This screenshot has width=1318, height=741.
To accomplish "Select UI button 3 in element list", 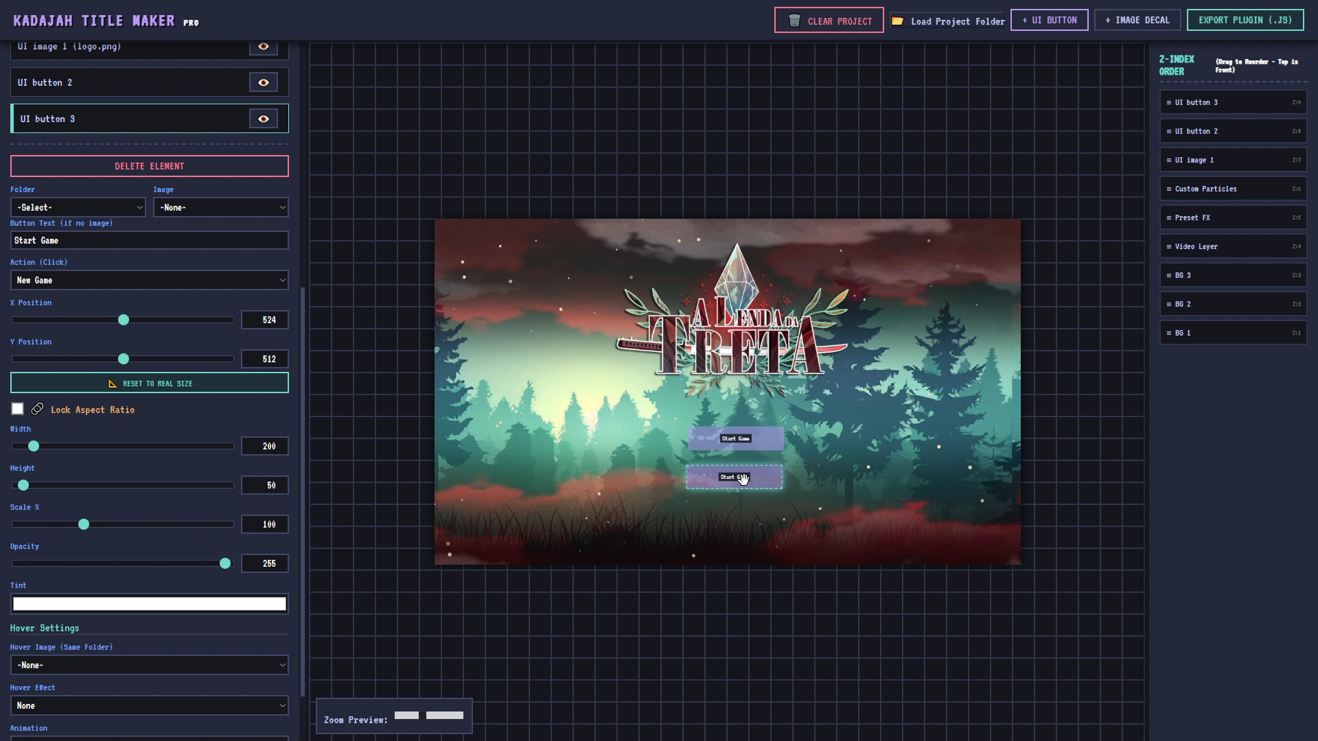I will click(149, 119).
